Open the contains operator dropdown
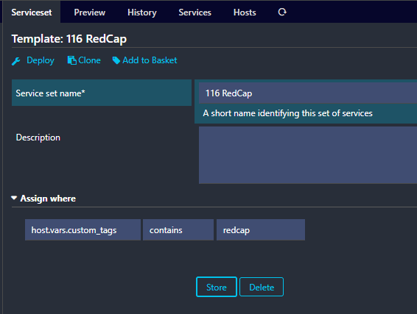 click(178, 230)
